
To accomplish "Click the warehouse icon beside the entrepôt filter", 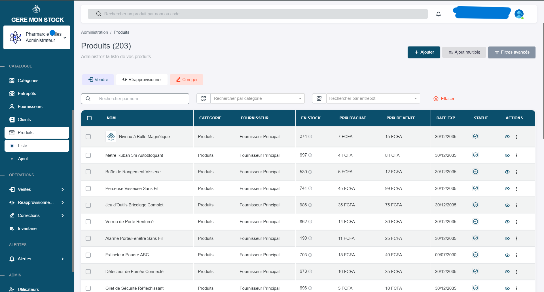I will point(319,98).
